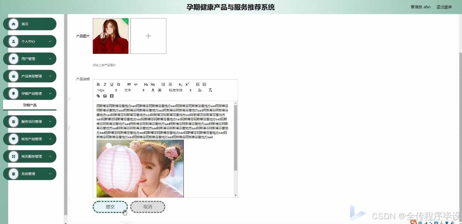Image resolution: width=462 pixels, height=224 pixels.
Task: Toggle bold formatting in the editor
Action: point(98,84)
